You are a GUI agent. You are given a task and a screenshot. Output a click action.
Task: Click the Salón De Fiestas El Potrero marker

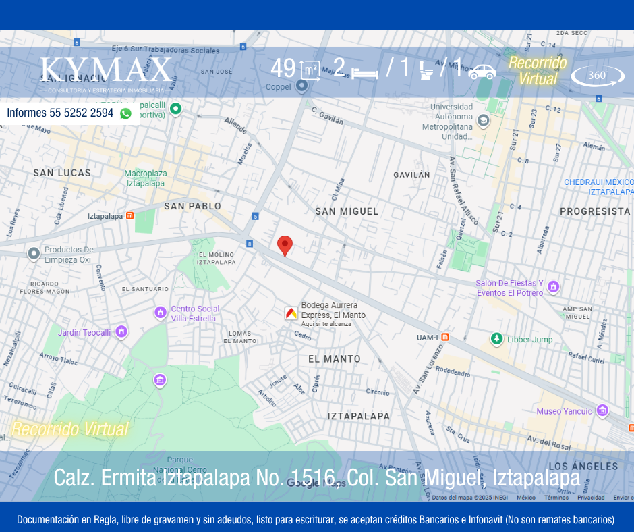tap(553, 287)
